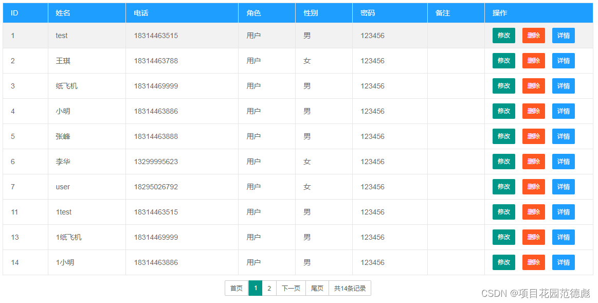This screenshot has width=598, height=303.
Task: Click the 角色 column header
Action: [x=266, y=13]
